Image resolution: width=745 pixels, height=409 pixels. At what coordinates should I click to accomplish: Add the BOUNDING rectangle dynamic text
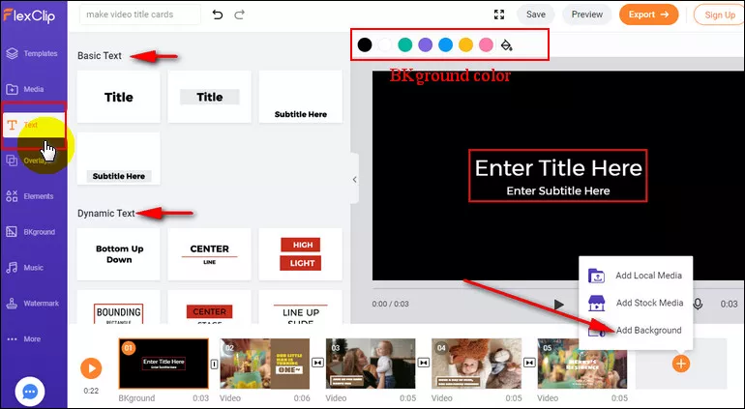pyautogui.click(x=119, y=307)
